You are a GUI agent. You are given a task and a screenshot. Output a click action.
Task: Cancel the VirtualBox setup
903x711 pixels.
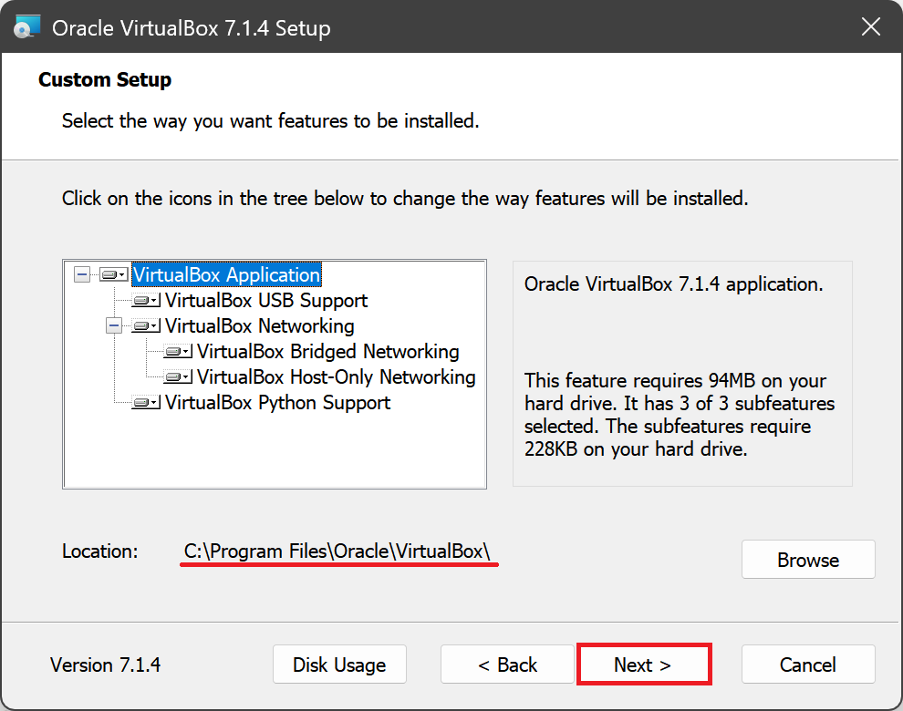point(808,665)
